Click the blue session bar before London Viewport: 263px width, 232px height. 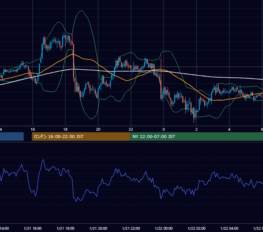(x=12, y=136)
